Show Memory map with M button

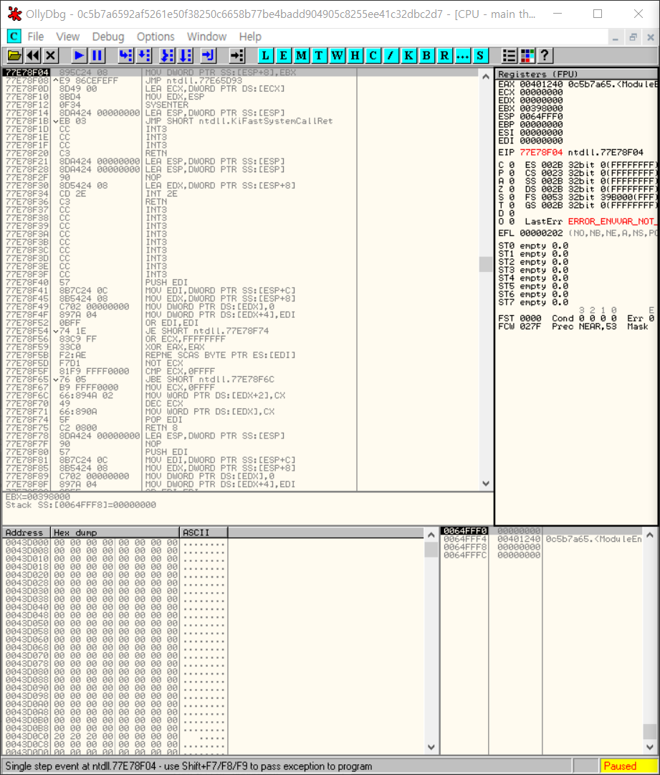301,55
